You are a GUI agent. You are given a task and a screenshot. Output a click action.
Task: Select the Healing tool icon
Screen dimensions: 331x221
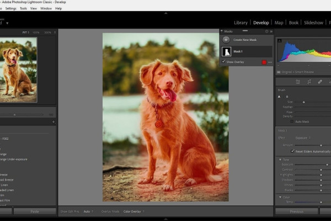[320, 82]
